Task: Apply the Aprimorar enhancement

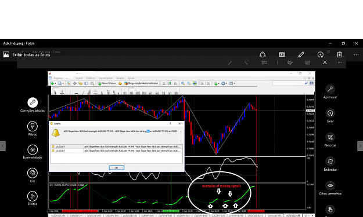Action: tap(330, 91)
